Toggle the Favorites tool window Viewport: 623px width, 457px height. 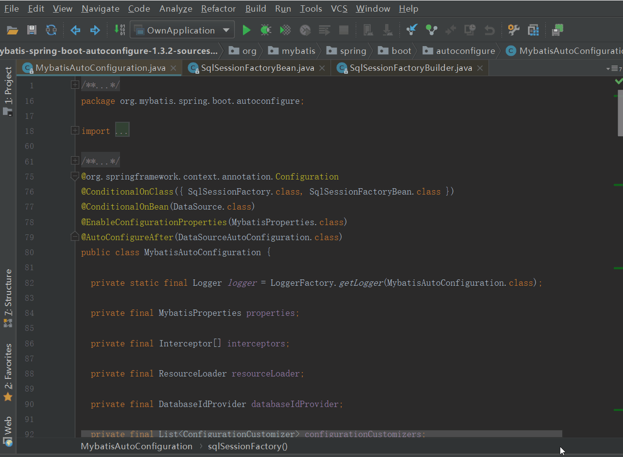pos(8,372)
